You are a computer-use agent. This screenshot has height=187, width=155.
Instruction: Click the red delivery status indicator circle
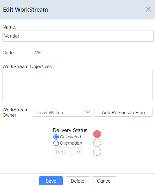coord(97,134)
